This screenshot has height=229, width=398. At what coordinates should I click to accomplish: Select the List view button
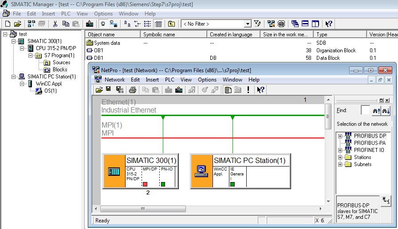click(147, 24)
